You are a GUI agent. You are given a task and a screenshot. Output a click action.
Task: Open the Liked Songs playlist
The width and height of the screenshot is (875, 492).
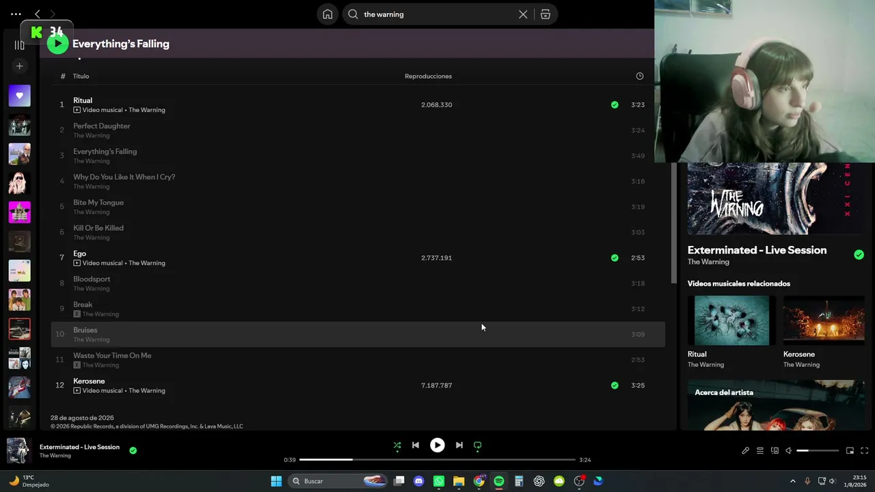tap(19, 96)
